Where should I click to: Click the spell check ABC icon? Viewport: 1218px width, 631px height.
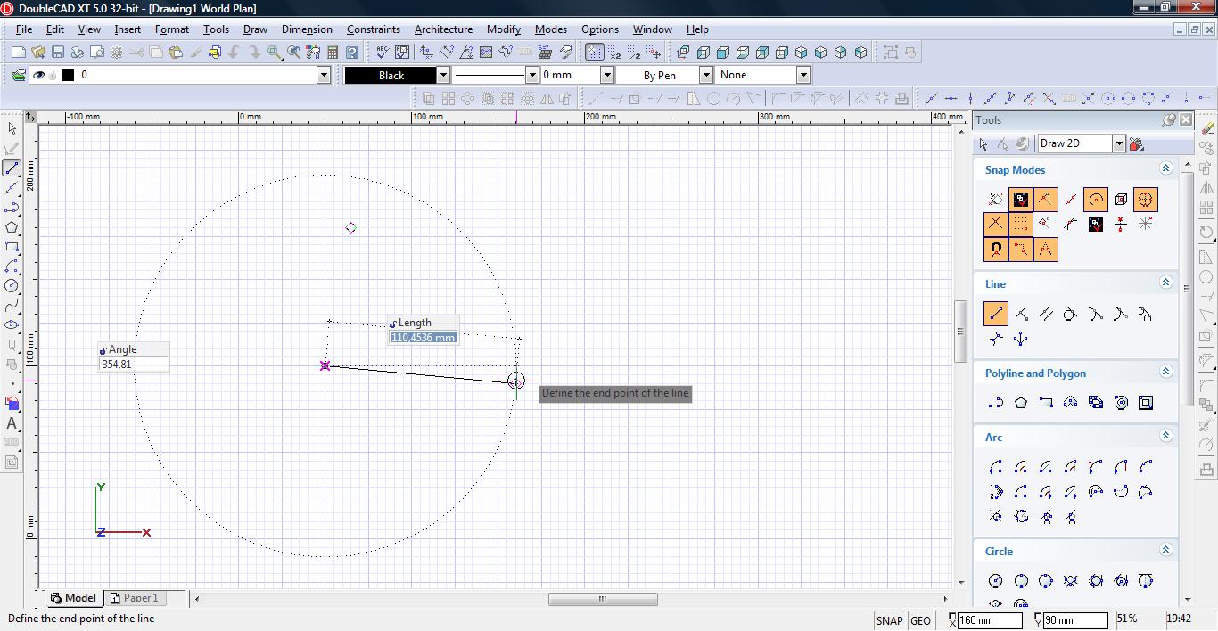[x=382, y=53]
